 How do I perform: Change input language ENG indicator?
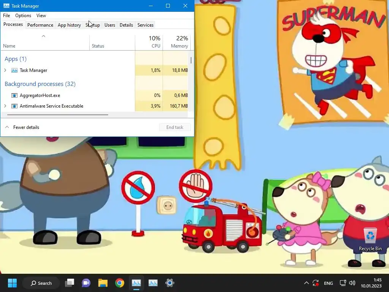(329, 283)
